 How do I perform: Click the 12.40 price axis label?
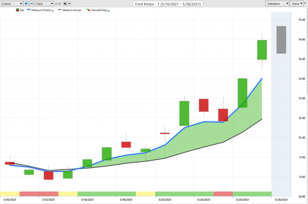click(302, 138)
